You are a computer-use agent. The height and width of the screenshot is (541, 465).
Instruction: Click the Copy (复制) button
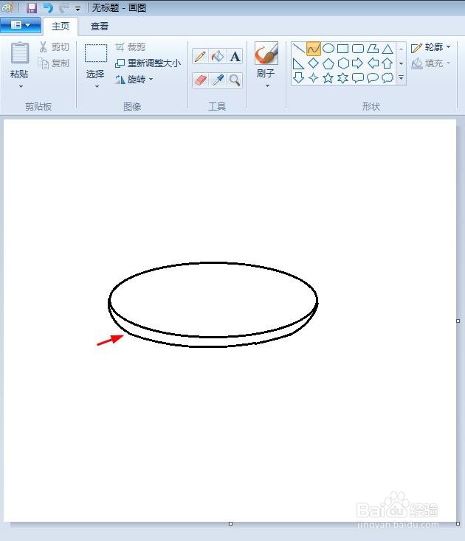point(54,63)
